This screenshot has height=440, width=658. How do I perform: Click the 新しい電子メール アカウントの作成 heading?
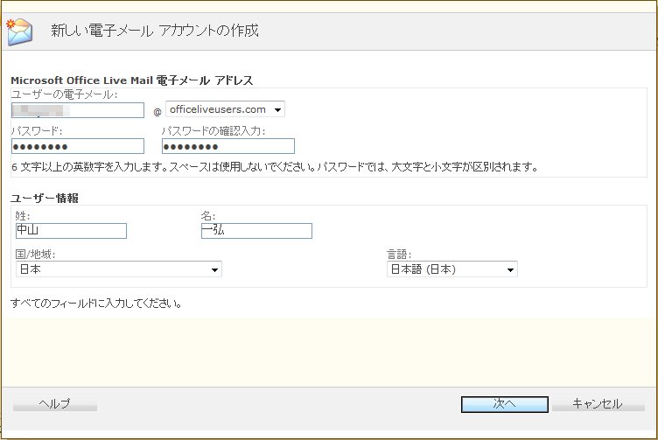(154, 31)
